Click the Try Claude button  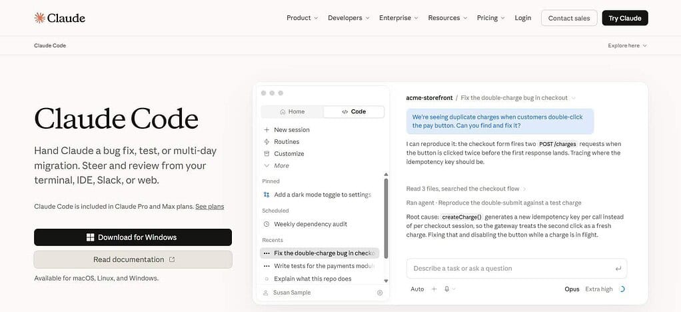click(625, 18)
